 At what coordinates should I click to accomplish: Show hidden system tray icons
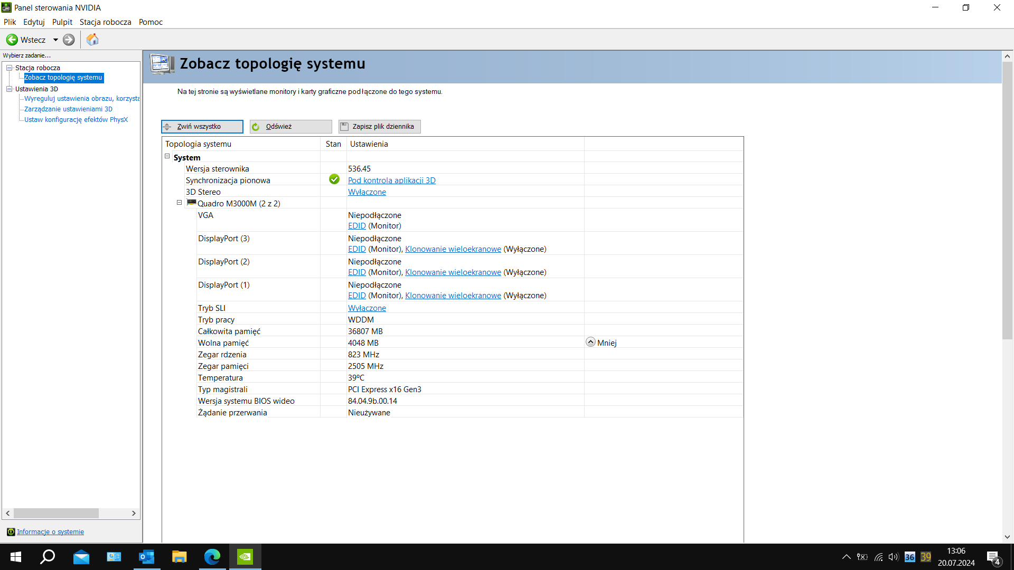point(846,557)
